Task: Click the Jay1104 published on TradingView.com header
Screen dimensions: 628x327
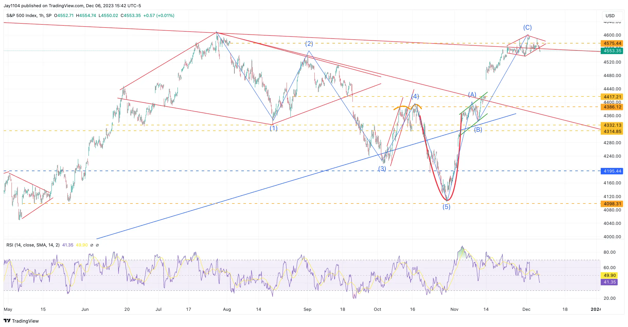Action: [x=72, y=6]
